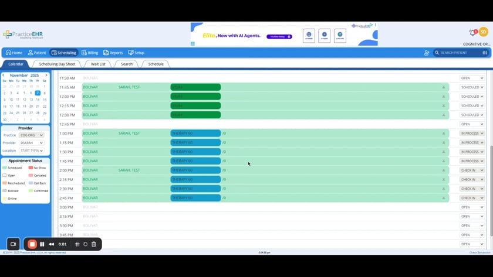Go to previous month in mini calendar
Screen dimensions: 493x277
(x=4, y=76)
